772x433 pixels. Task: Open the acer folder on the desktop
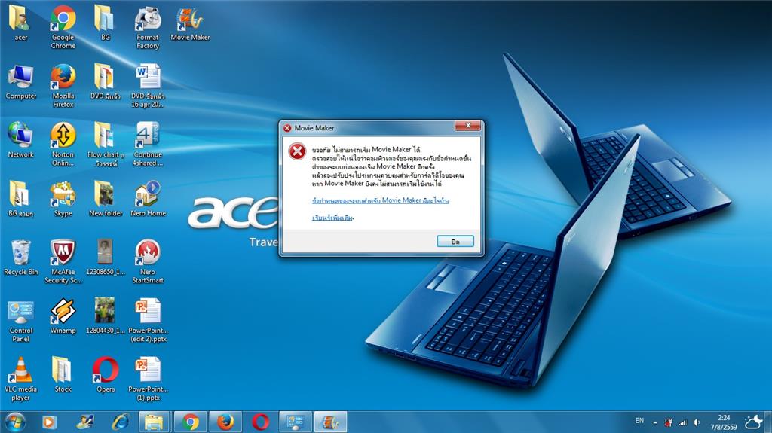pos(20,23)
